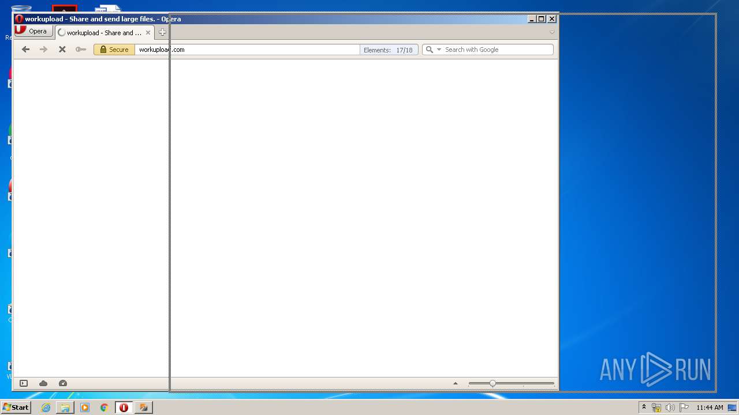This screenshot has height=415, width=739.
Task: Open the network status tray icon
Action: click(656, 408)
